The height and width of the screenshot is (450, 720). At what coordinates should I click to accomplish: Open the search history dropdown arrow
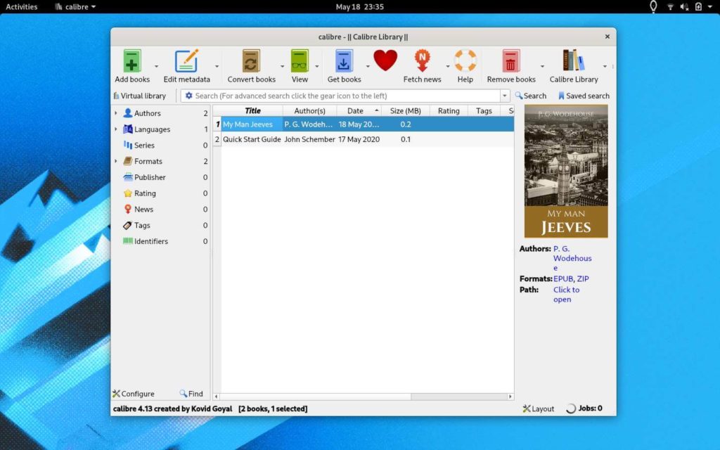click(504, 96)
